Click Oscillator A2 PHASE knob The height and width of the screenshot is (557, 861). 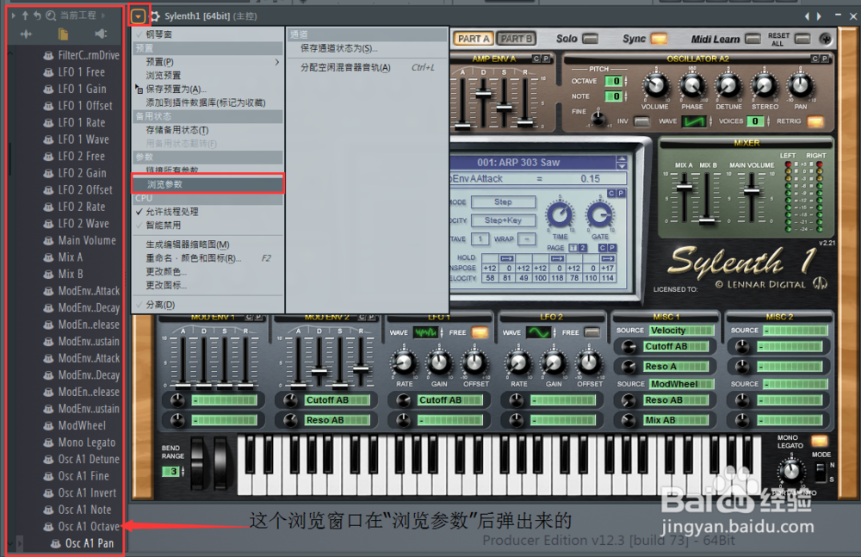(692, 86)
